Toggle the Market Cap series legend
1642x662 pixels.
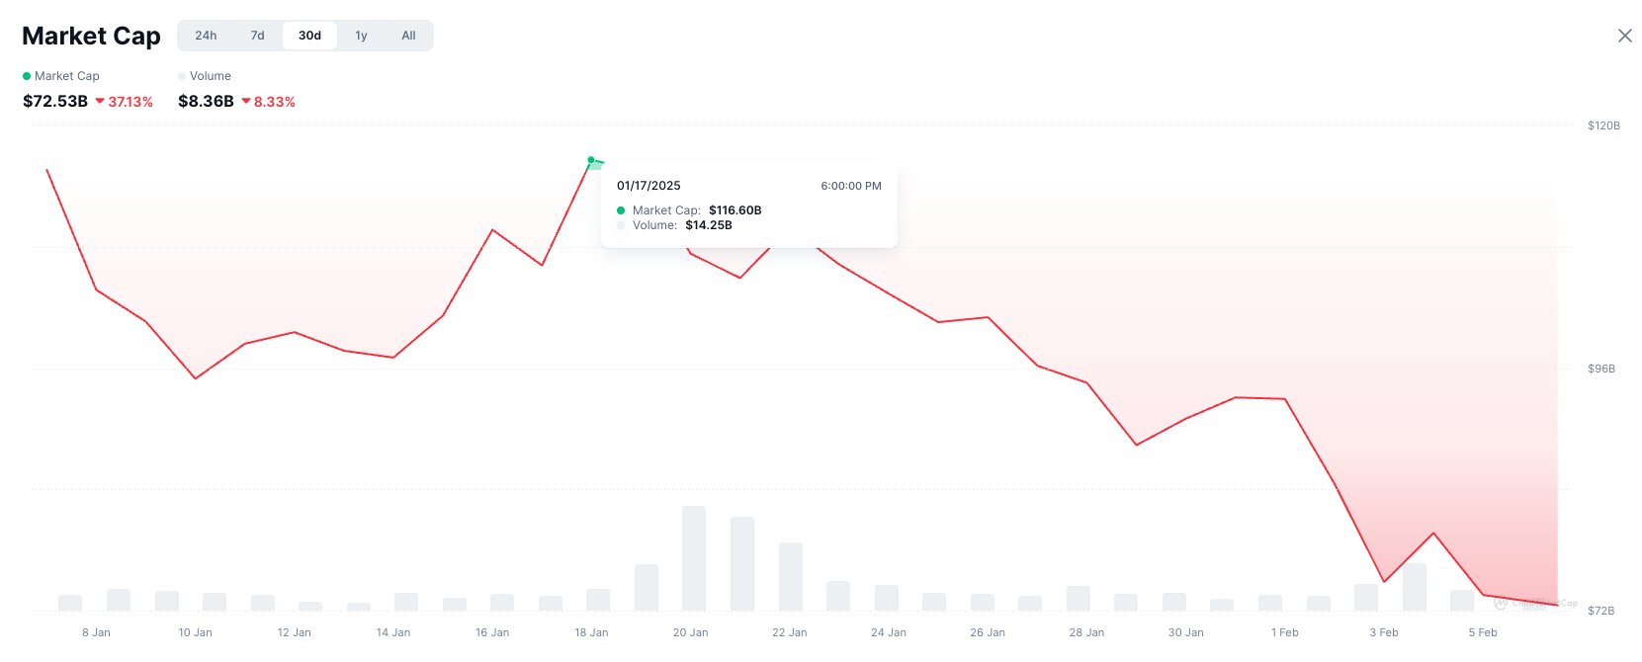coord(61,76)
